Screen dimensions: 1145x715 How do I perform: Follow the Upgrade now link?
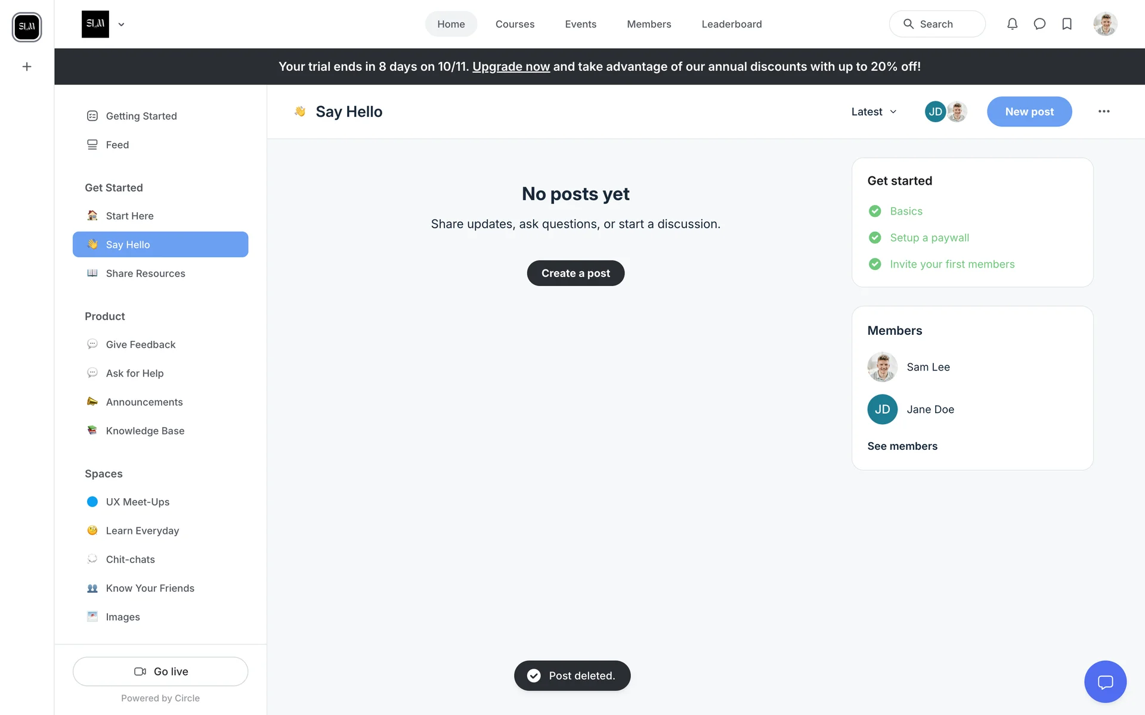510,67
